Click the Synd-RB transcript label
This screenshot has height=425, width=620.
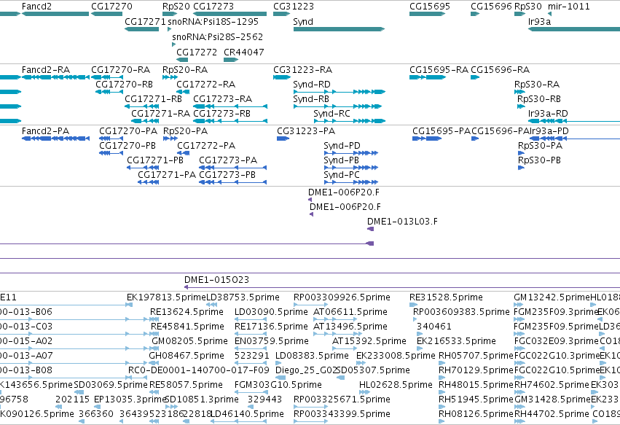click(x=311, y=99)
